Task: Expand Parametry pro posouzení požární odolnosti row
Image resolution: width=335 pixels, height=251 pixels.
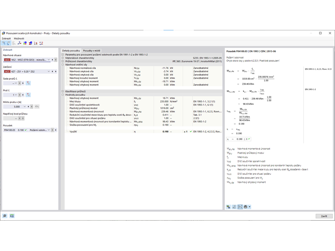Action: [x=63, y=55]
